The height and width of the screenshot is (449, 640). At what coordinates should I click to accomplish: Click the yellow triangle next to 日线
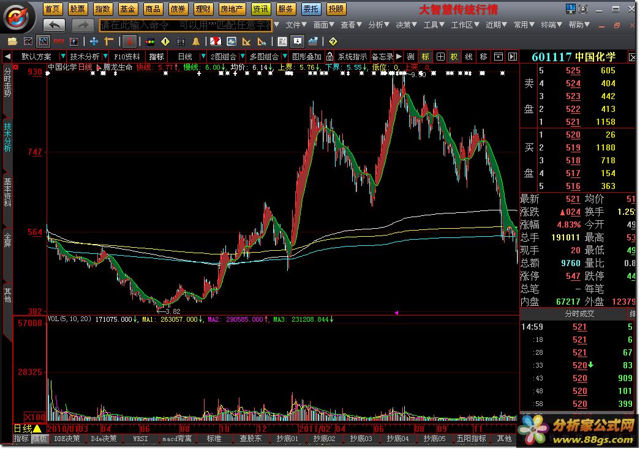(x=37, y=429)
